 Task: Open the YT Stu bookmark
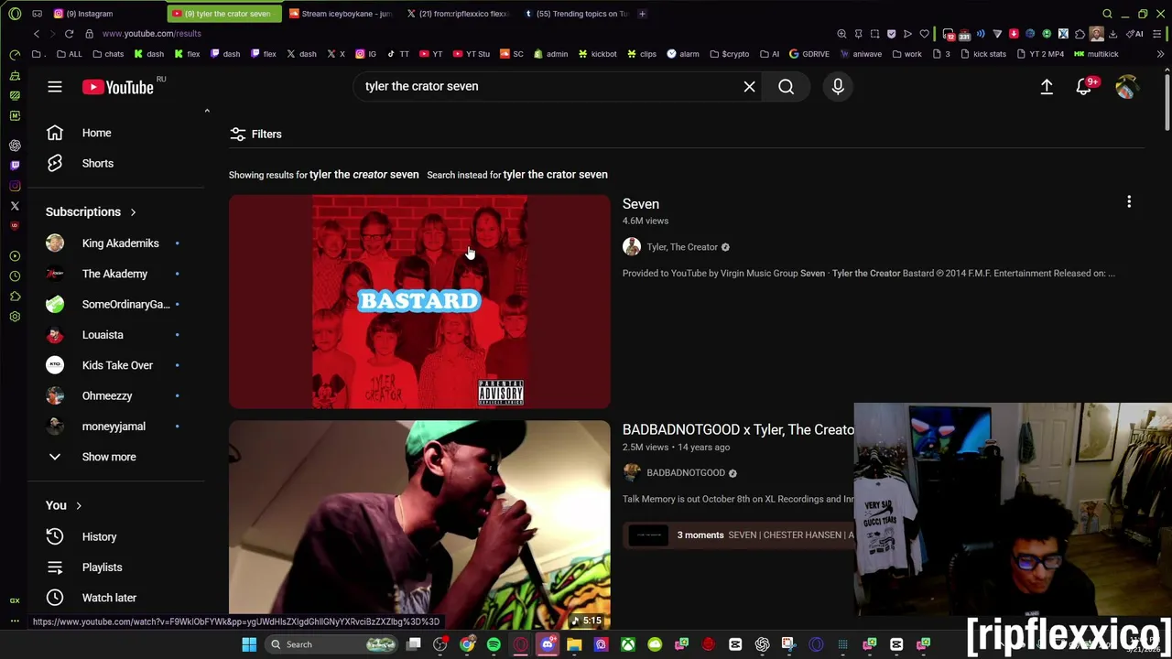point(471,54)
